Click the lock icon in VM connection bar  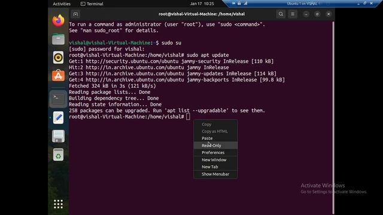coord(239,4)
